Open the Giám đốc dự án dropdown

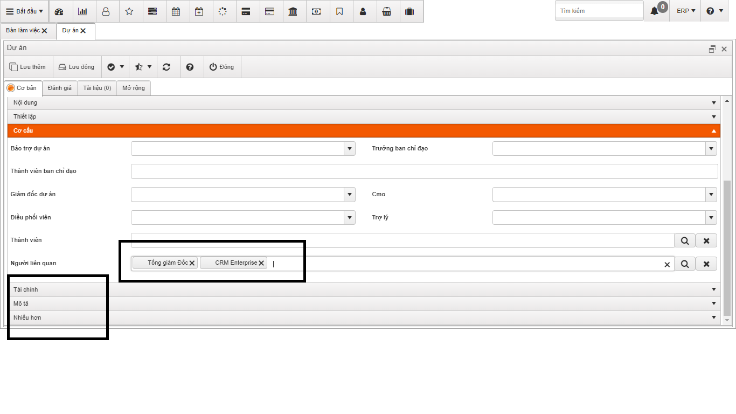350,195
